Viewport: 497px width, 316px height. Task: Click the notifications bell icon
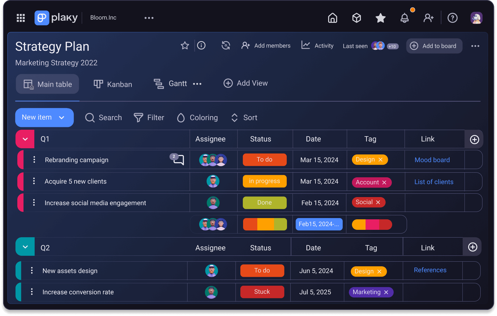tap(405, 18)
